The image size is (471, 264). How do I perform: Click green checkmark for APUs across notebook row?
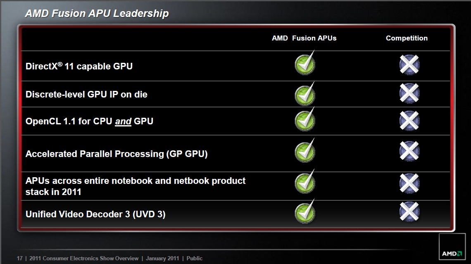click(305, 181)
